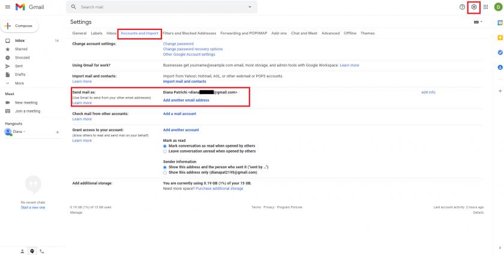Open Program Policies footer link

pos(290,207)
